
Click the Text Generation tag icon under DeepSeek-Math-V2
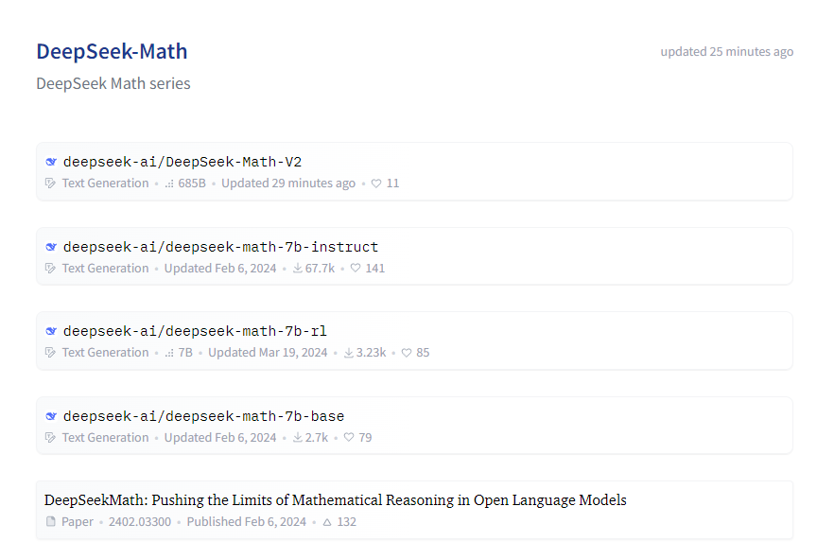50,183
